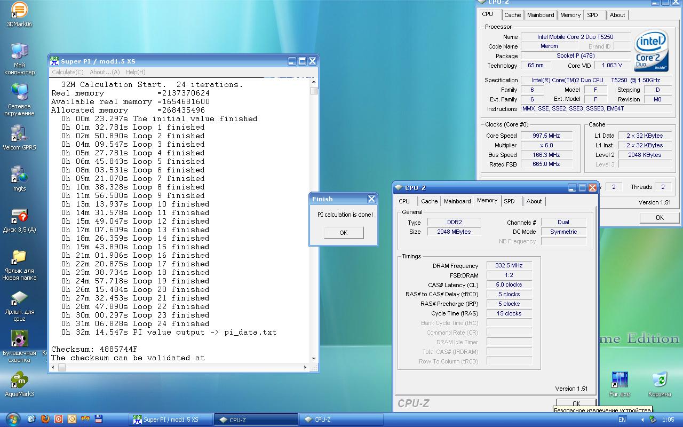Viewport: 683px width, 427px height.
Task: Click the Intel Mobile Core 2 Duo T5250 name field
Action: coord(575,37)
